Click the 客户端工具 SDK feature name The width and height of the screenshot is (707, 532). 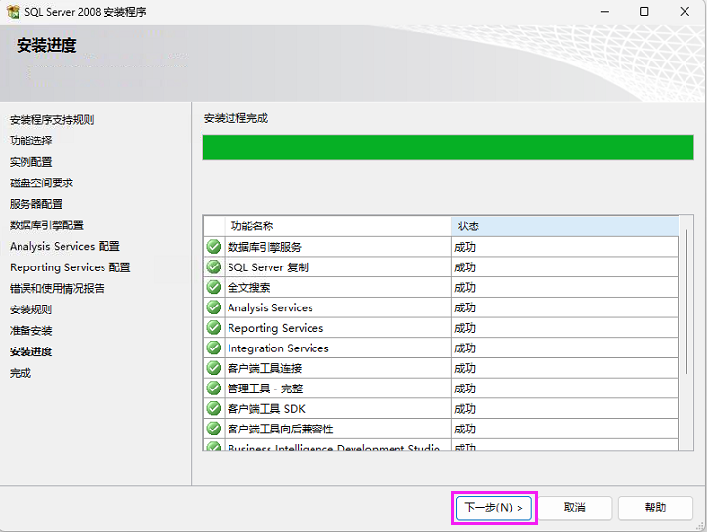267,409
